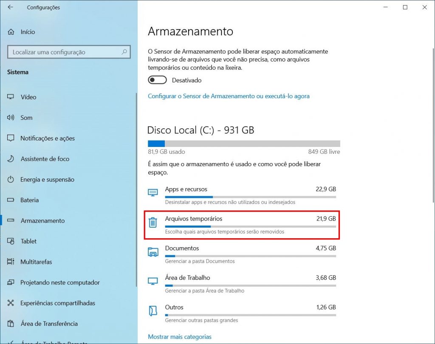
Task: Click the 21,9 GB size value
Action: pos(326,218)
